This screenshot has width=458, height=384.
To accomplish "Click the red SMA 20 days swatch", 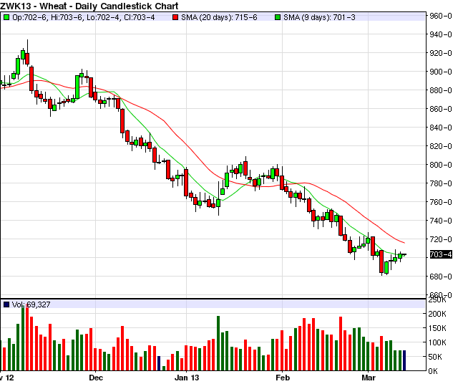I will (x=175, y=17).
